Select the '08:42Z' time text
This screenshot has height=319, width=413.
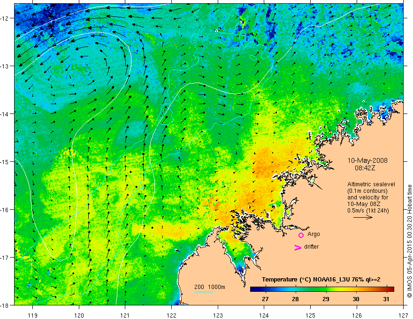coord(365,168)
